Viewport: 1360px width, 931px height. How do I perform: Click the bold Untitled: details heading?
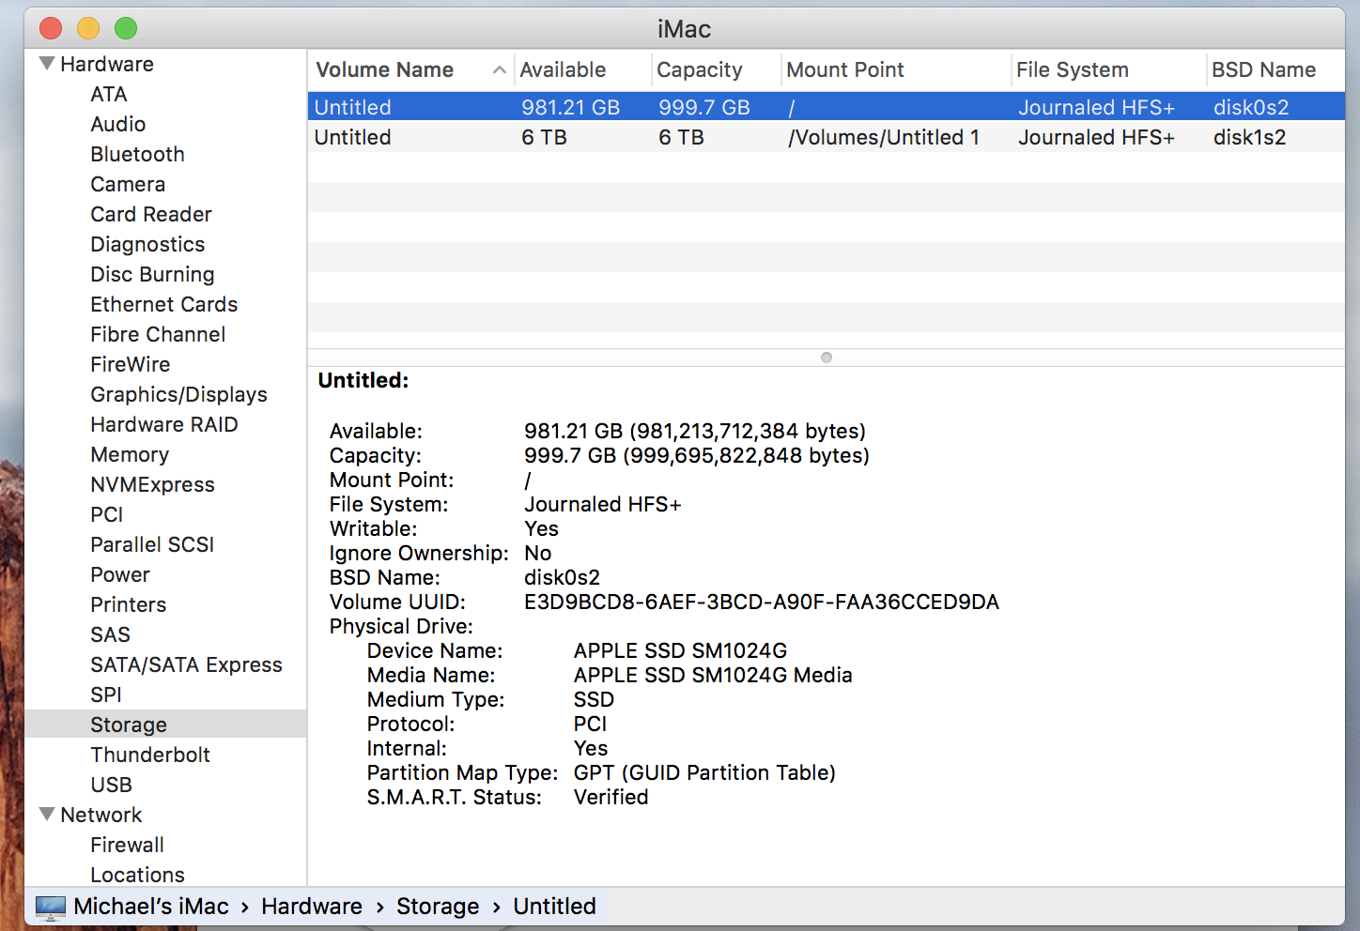click(363, 380)
